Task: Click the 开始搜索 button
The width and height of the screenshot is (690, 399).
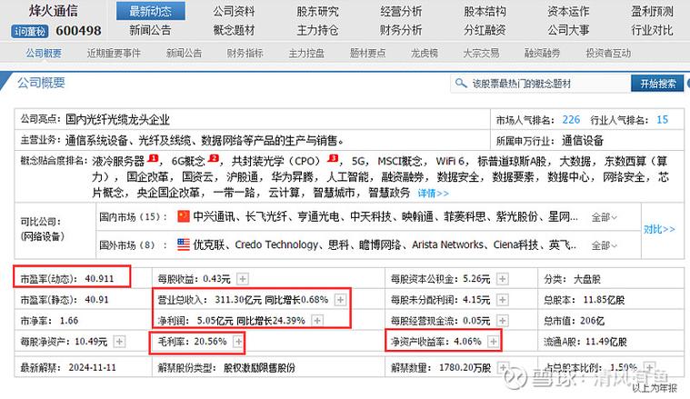Action: click(658, 84)
